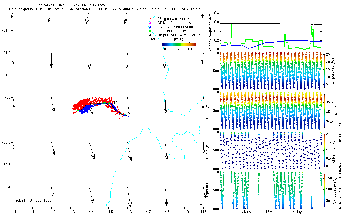Click the '12May' time axis tick label
Screen dimensions: 344x215
click(x=245, y=212)
